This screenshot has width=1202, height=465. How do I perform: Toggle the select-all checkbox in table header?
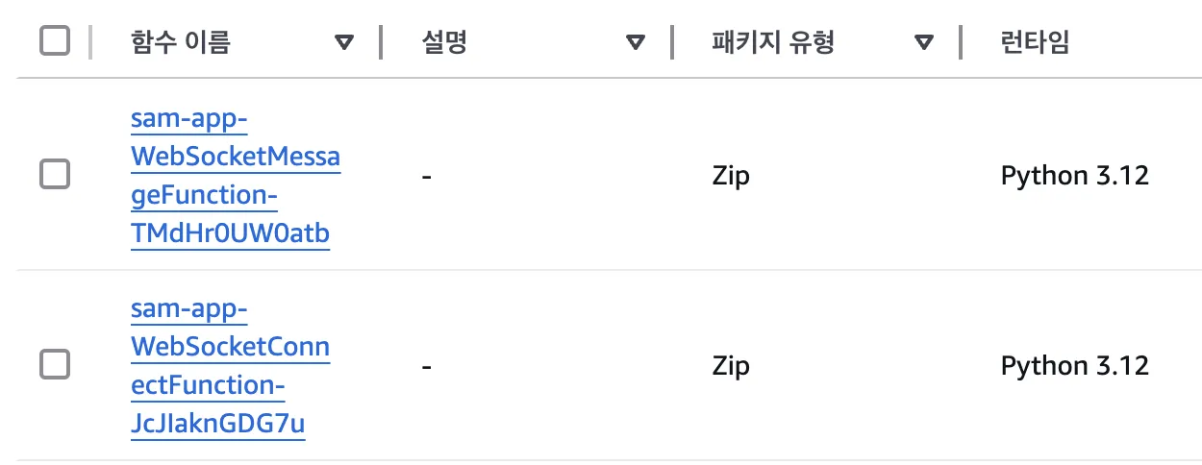pos(55,42)
